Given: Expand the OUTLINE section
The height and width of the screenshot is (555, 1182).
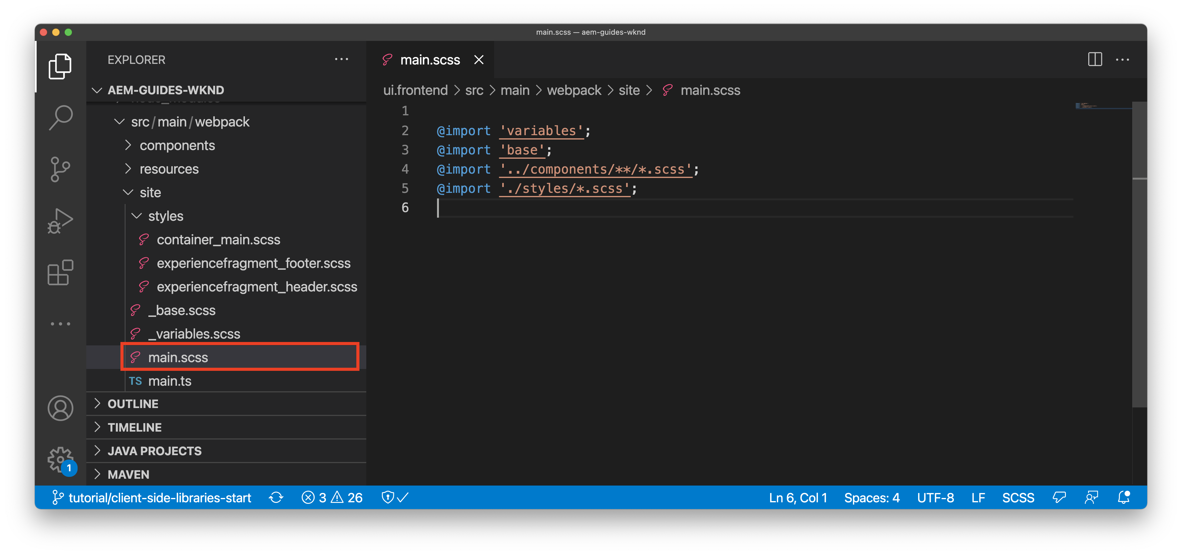Looking at the screenshot, I should [133, 404].
